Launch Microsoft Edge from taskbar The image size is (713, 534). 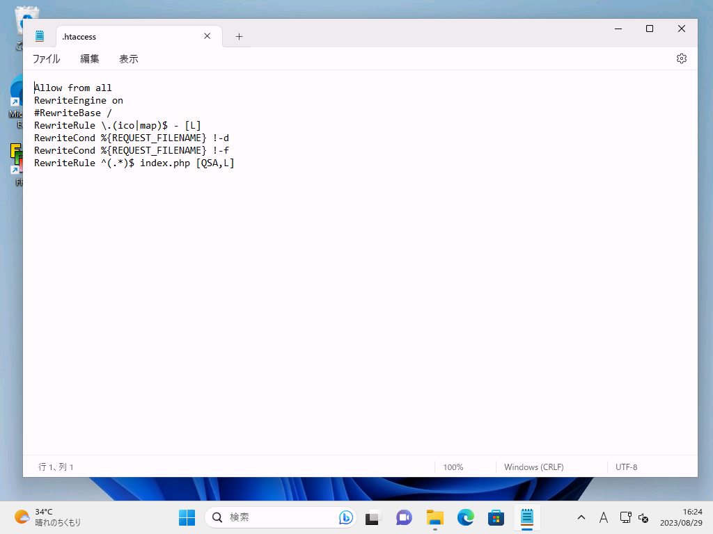point(465,517)
